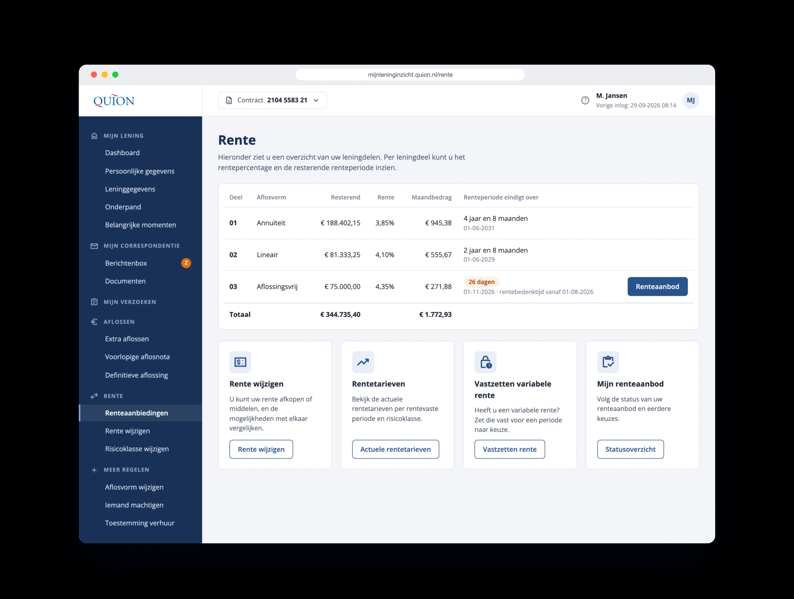Click the Rente wijzigen card icon
The image size is (794, 599).
(x=240, y=362)
